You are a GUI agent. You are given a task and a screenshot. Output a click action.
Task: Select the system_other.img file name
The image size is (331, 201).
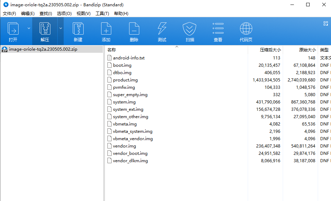(x=131, y=117)
